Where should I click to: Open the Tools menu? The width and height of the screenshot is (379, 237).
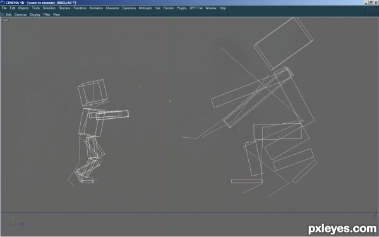(x=35, y=8)
